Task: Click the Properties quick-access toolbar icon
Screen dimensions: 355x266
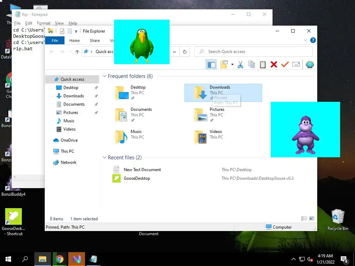Action: tap(62, 31)
